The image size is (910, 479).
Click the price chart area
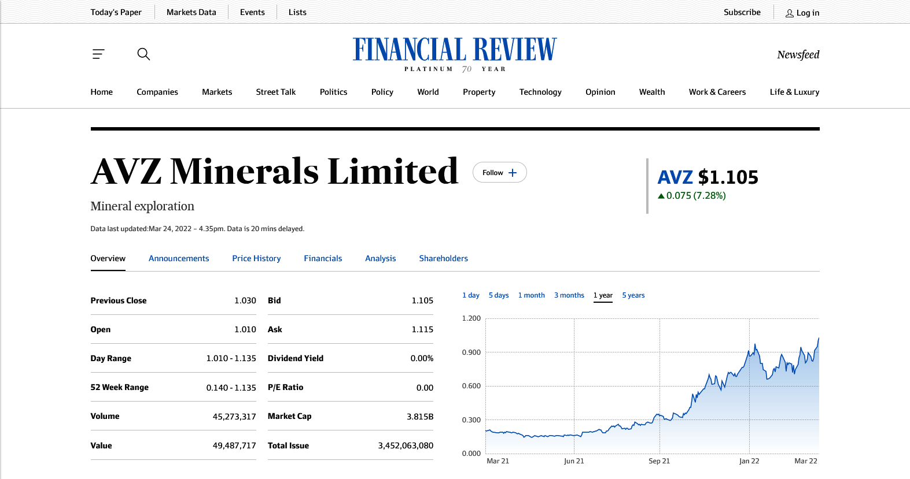coord(653,385)
